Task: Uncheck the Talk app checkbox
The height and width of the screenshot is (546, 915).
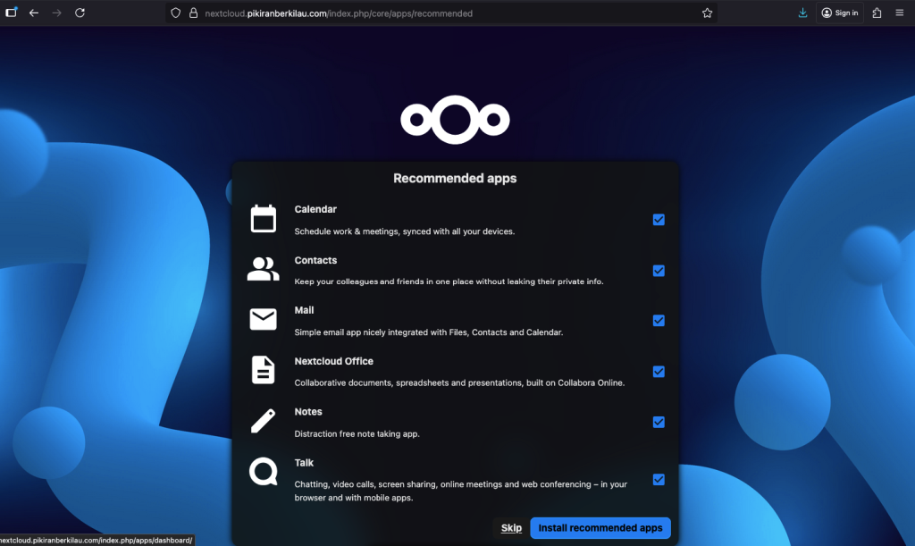Action: [659, 480]
